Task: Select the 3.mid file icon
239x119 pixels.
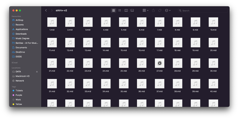Action: click(x=88, y=22)
